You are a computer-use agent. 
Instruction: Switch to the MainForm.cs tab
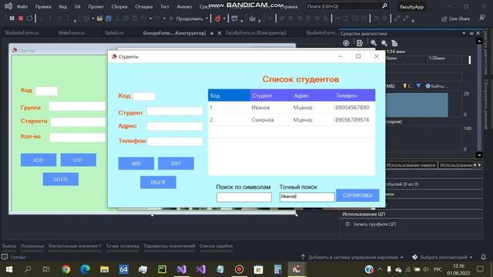pos(72,32)
